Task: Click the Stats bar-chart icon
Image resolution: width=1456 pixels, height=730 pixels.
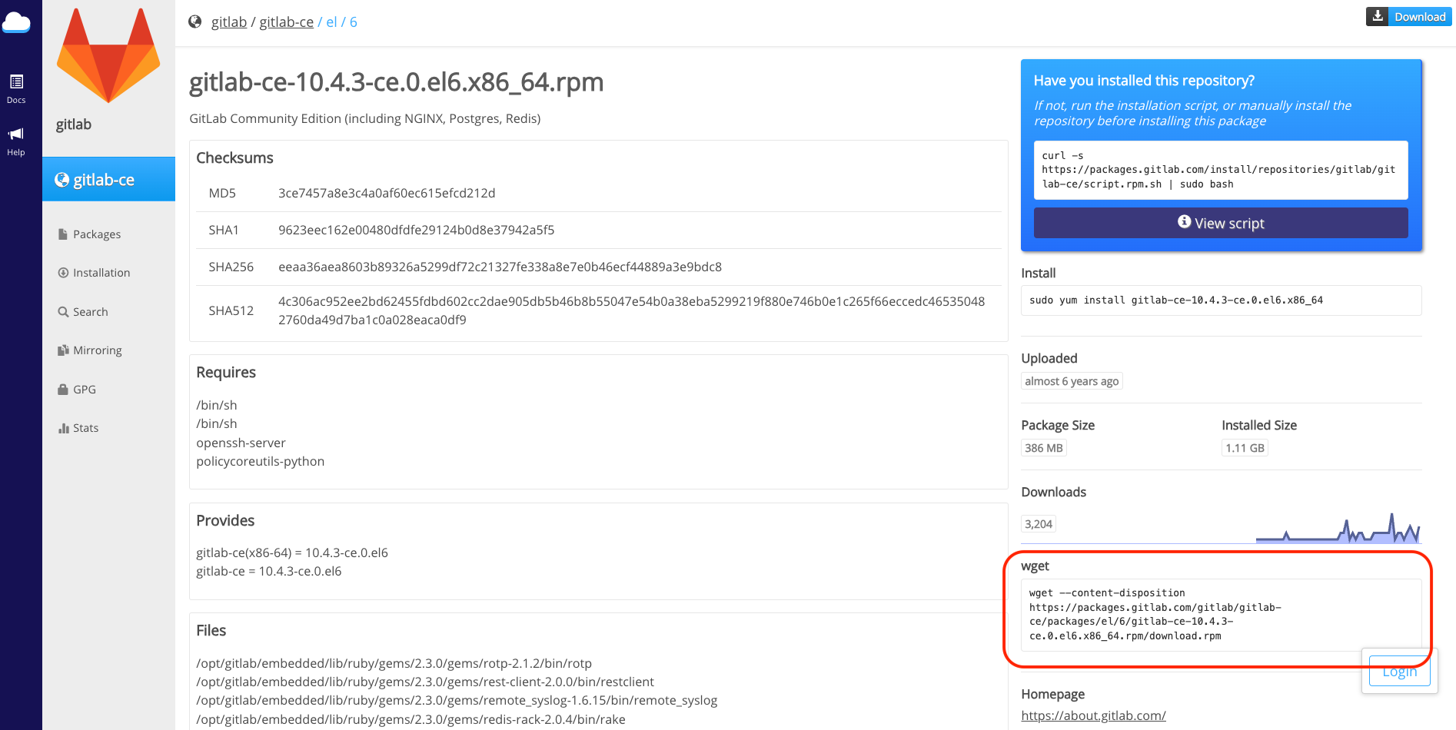Action: (x=64, y=427)
